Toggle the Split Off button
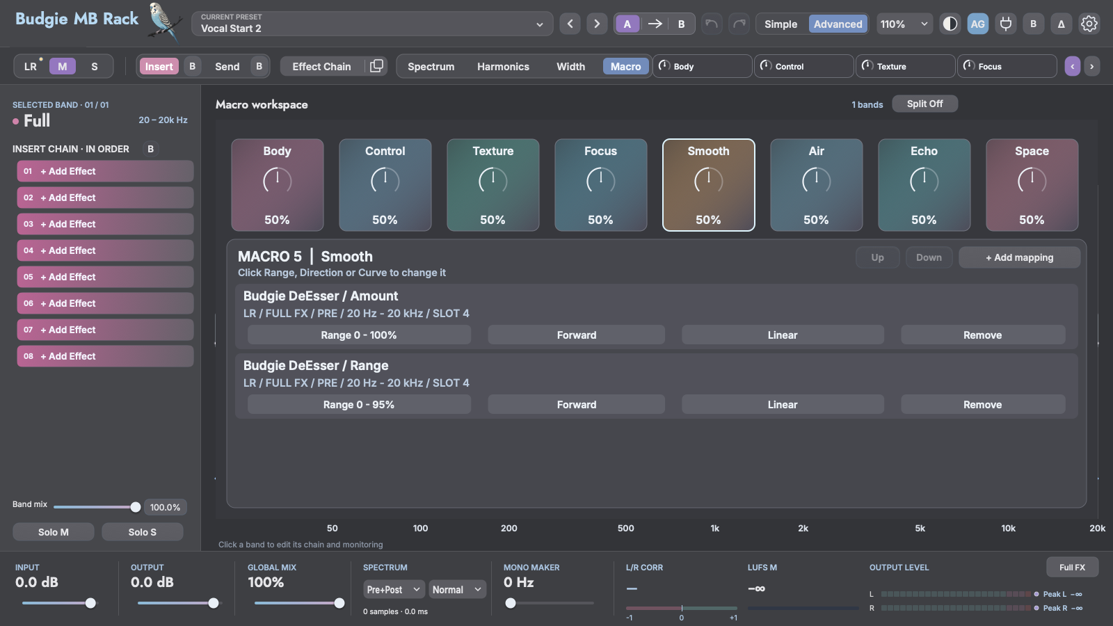 (x=925, y=104)
